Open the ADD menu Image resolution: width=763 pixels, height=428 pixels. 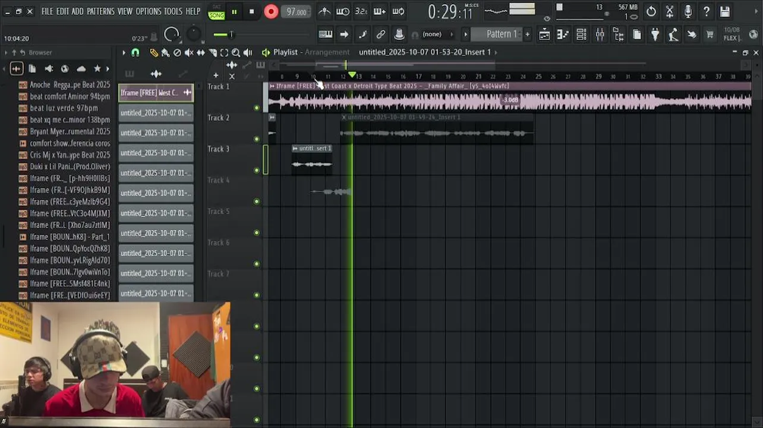pyautogui.click(x=78, y=11)
